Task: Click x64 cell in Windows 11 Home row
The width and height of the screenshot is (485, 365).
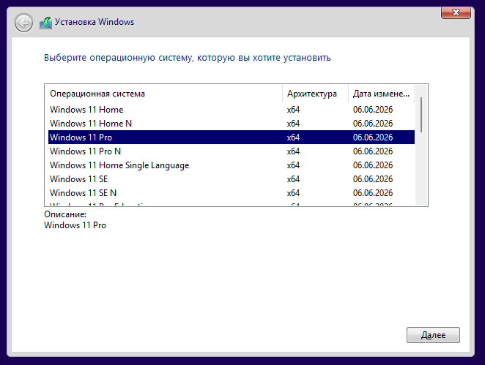Action: pos(293,110)
